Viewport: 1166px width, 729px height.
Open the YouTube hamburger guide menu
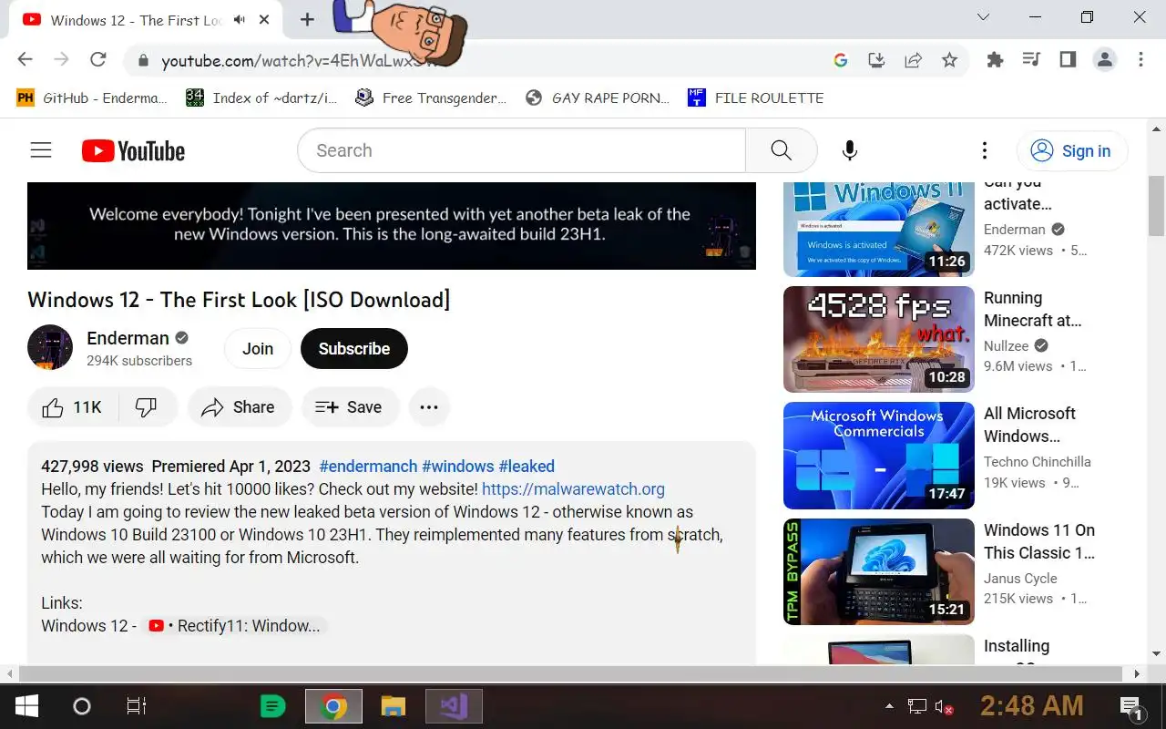coord(41,150)
